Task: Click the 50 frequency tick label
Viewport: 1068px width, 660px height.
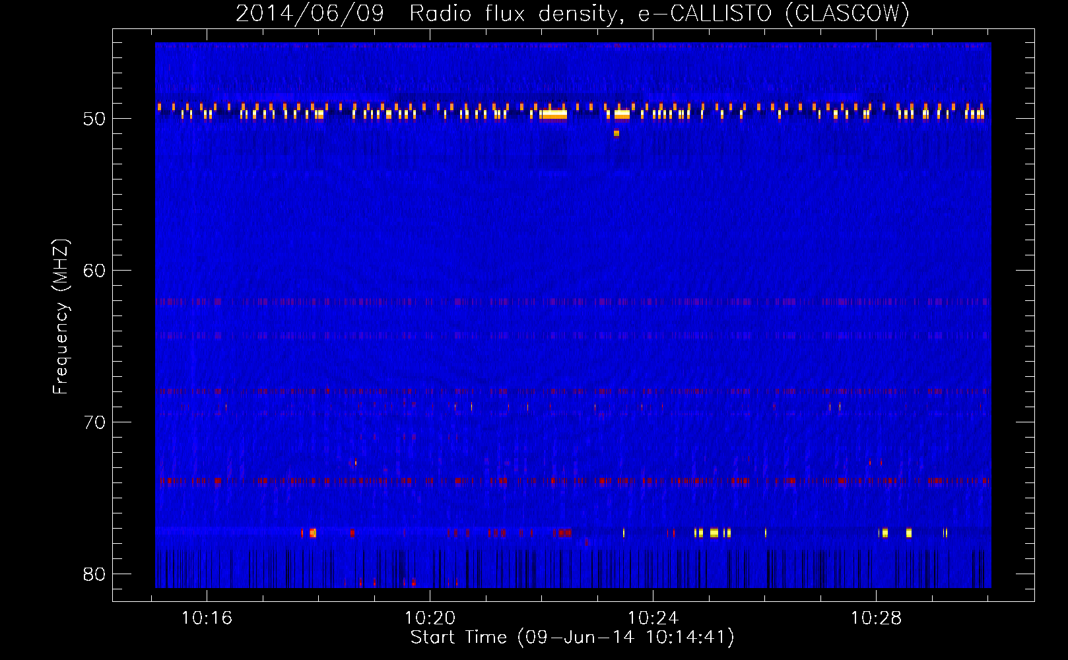Action: tap(94, 119)
